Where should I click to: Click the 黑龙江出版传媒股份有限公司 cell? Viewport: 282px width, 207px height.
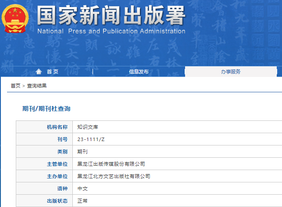[111, 164]
